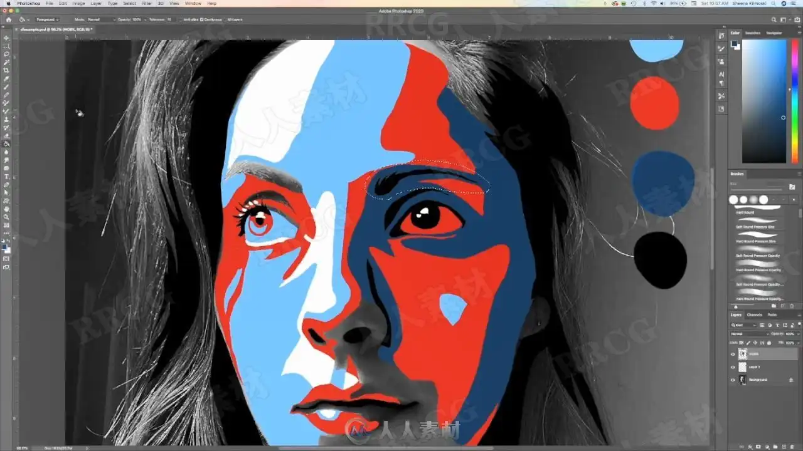Hide the Background layer visibility eye
803x451 pixels.
(733, 380)
